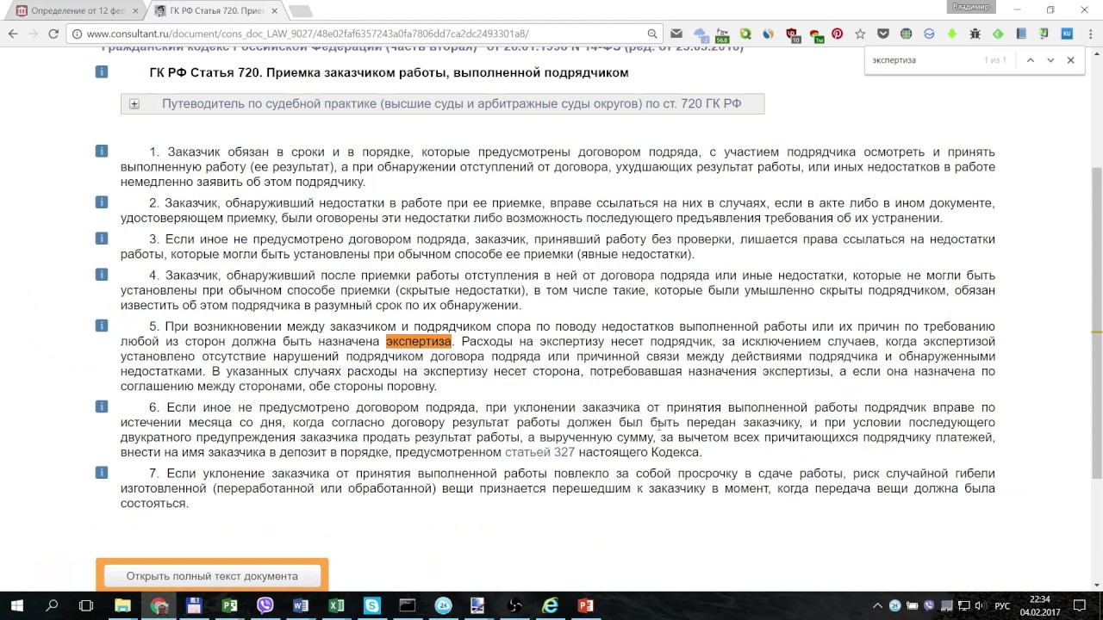
Task: Go to previous find match
Action: (x=1030, y=60)
